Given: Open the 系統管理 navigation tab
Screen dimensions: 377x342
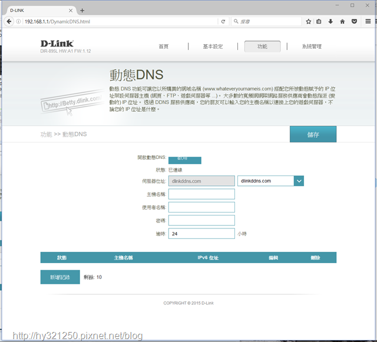Looking at the screenshot, I should 312,47.
